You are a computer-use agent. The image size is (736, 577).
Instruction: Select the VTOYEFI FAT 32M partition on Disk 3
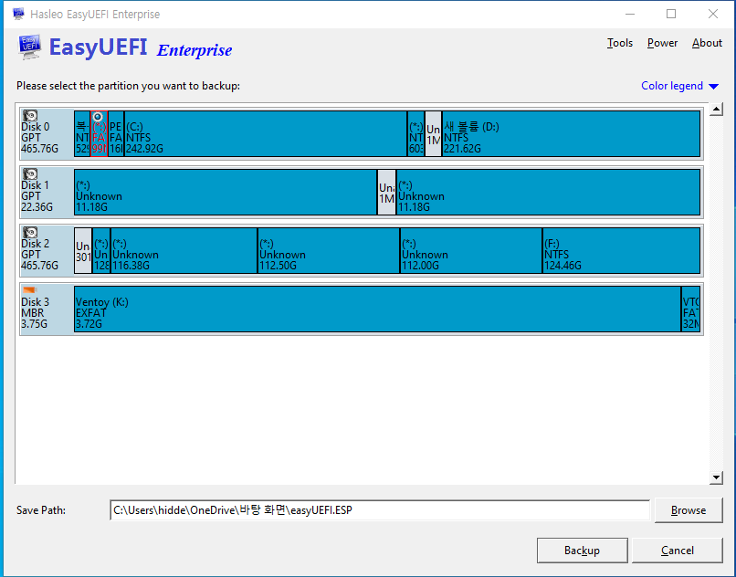691,309
